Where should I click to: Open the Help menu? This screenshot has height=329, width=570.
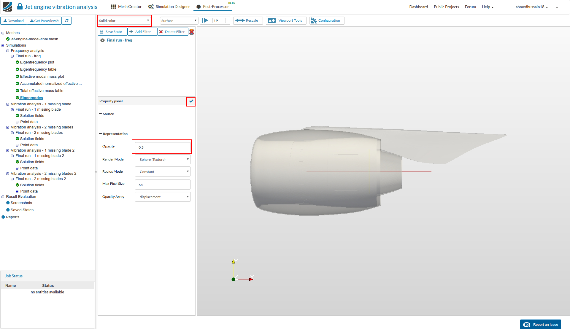(487, 7)
